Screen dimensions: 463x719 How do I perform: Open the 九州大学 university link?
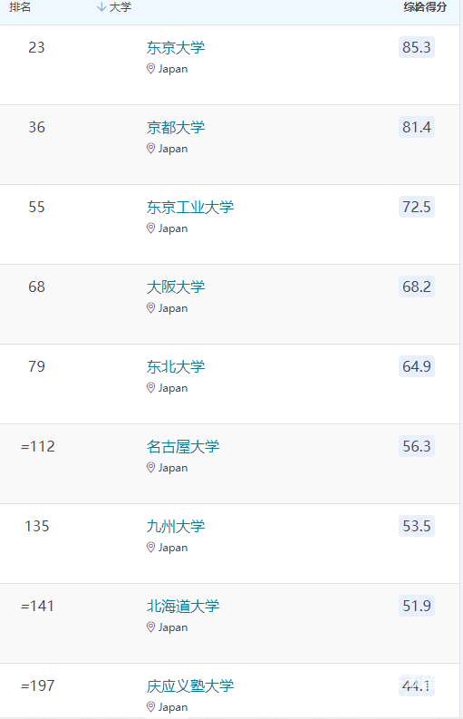point(176,527)
